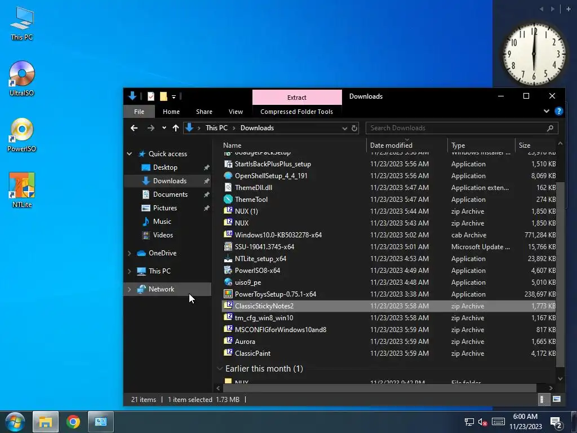Select the ThemeDll.dll file icon

[x=228, y=187]
